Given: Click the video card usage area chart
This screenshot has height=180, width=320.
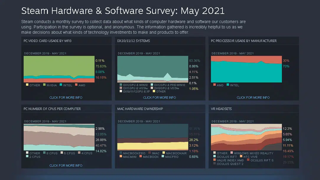Looking at the screenshot, I should (x=59, y=69).
